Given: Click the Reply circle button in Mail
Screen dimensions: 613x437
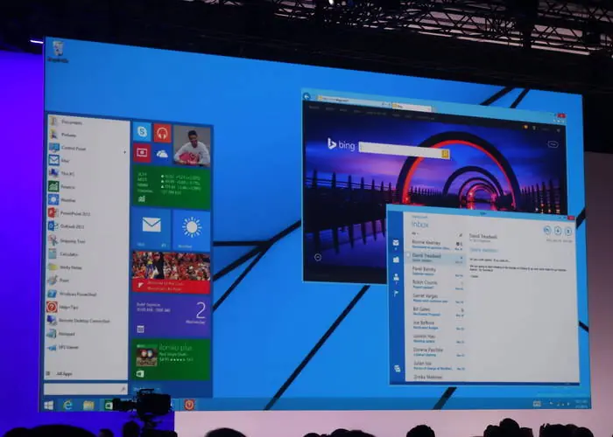Looking at the screenshot, I should [547, 230].
